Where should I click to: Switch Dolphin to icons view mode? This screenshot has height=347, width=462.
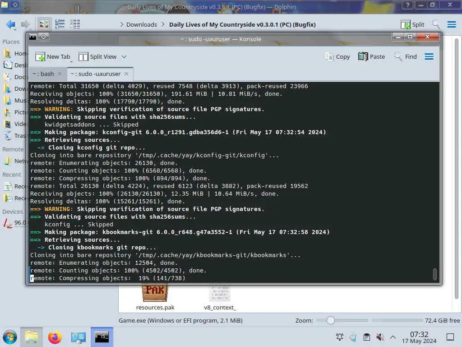coord(44,24)
